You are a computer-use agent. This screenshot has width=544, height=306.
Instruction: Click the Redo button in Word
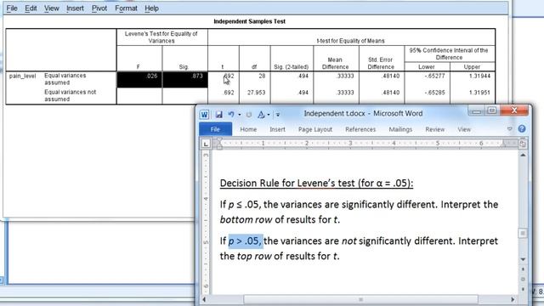pos(249,114)
